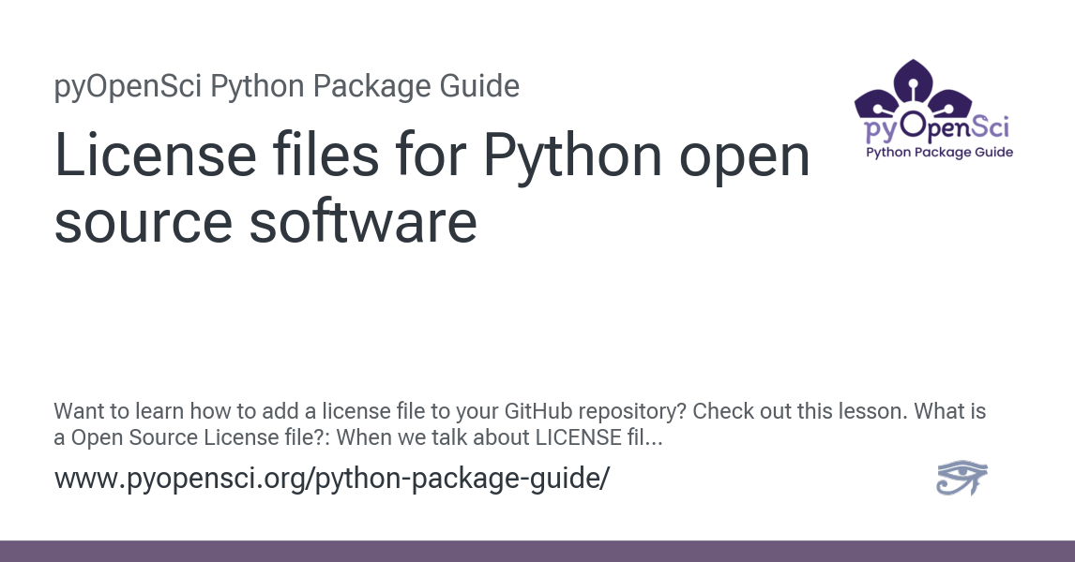
Task: Click the 'Want to learn how' description text
Action: coord(520,423)
